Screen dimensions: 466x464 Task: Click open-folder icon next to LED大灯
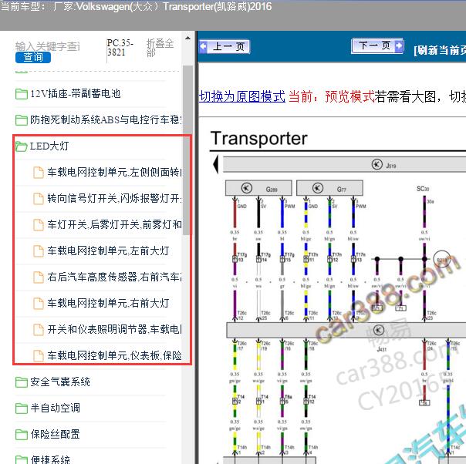coord(22,146)
